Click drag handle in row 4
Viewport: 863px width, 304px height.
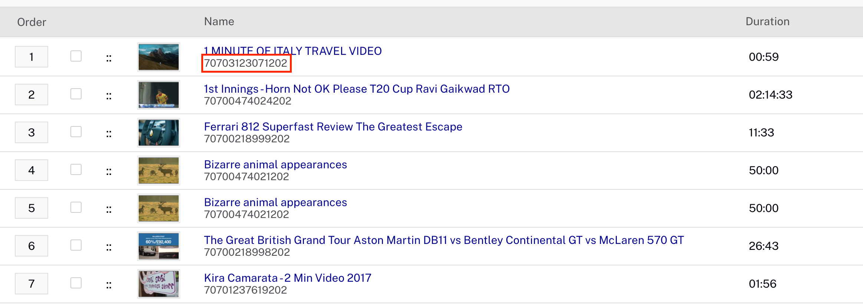click(x=109, y=172)
